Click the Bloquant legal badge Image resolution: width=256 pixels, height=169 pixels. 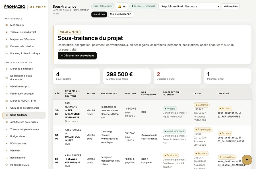(201, 153)
